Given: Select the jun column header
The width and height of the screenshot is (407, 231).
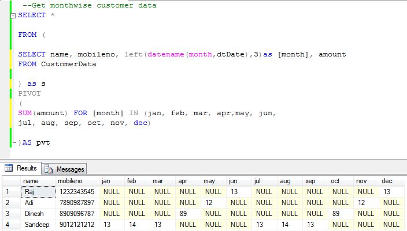Looking at the screenshot, I should pyautogui.click(x=239, y=181).
